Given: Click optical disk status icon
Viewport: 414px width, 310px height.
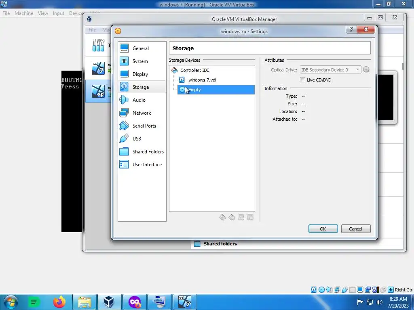Looking at the screenshot, I should coord(321,290).
